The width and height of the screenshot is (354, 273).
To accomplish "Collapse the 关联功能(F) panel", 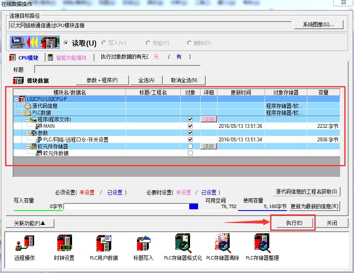I will point(29,223).
